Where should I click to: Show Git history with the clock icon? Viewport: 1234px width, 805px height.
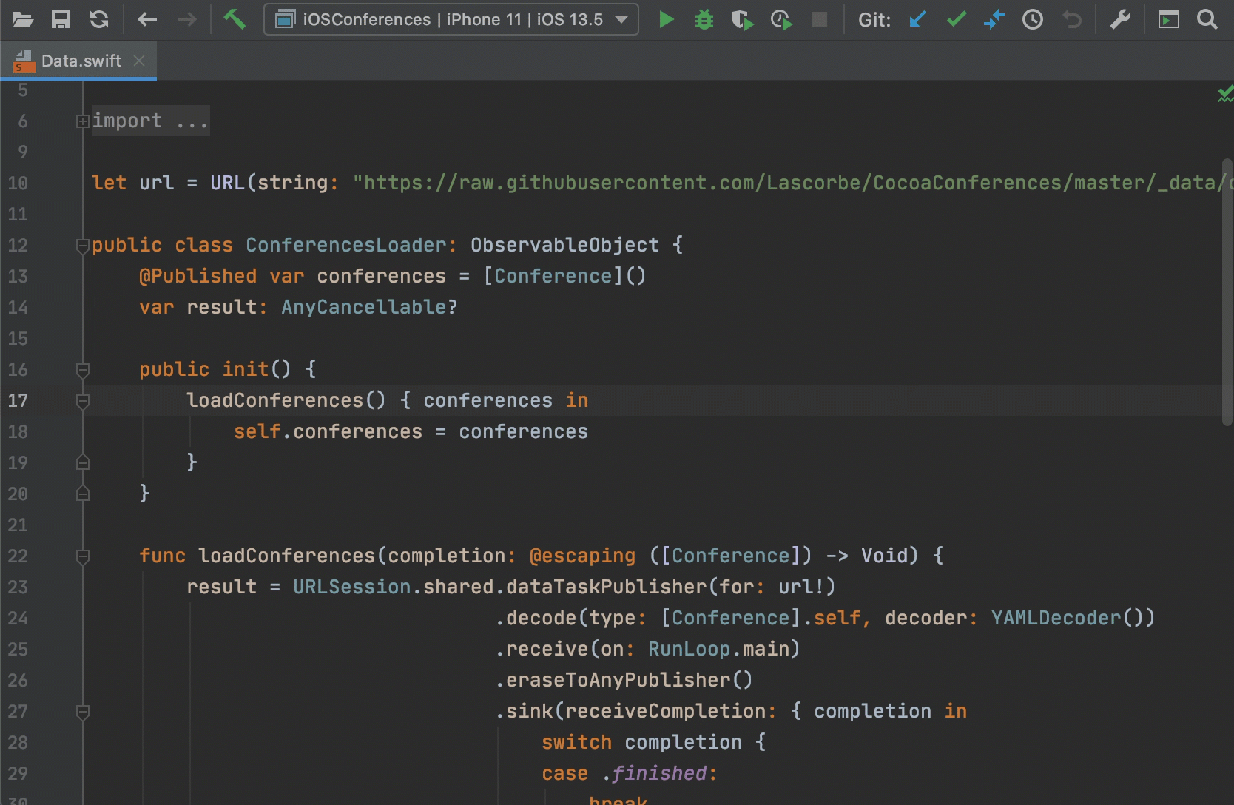pos(1033,20)
